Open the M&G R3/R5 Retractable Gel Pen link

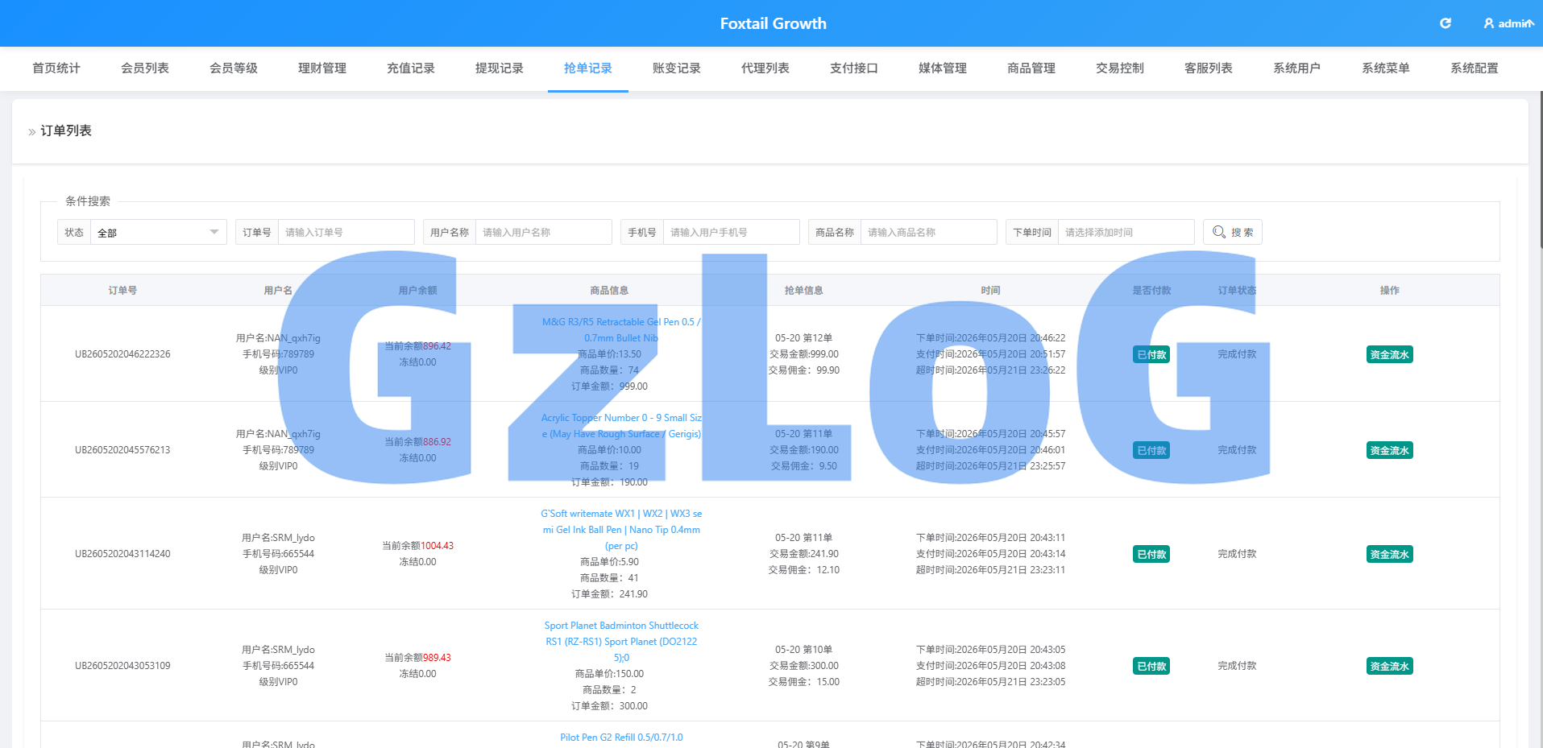pyautogui.click(x=621, y=330)
